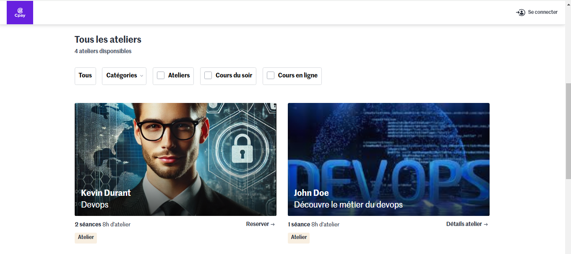Check the Cours du soir checkbox

point(208,76)
